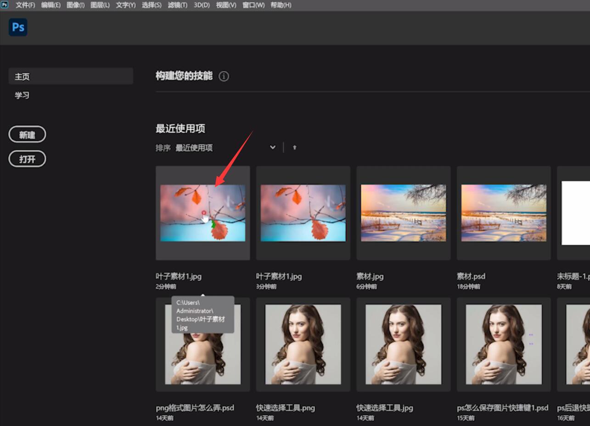Open the 帮助(H) menu
The height and width of the screenshot is (426, 590).
[x=281, y=5]
